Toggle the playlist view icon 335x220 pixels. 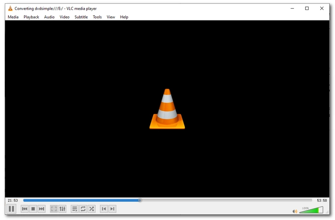tap(75, 209)
